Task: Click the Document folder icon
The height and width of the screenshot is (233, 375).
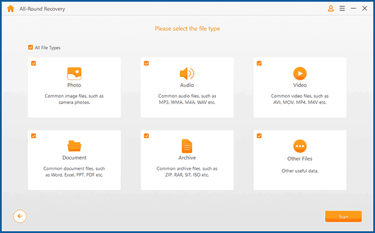Action: pos(74,146)
